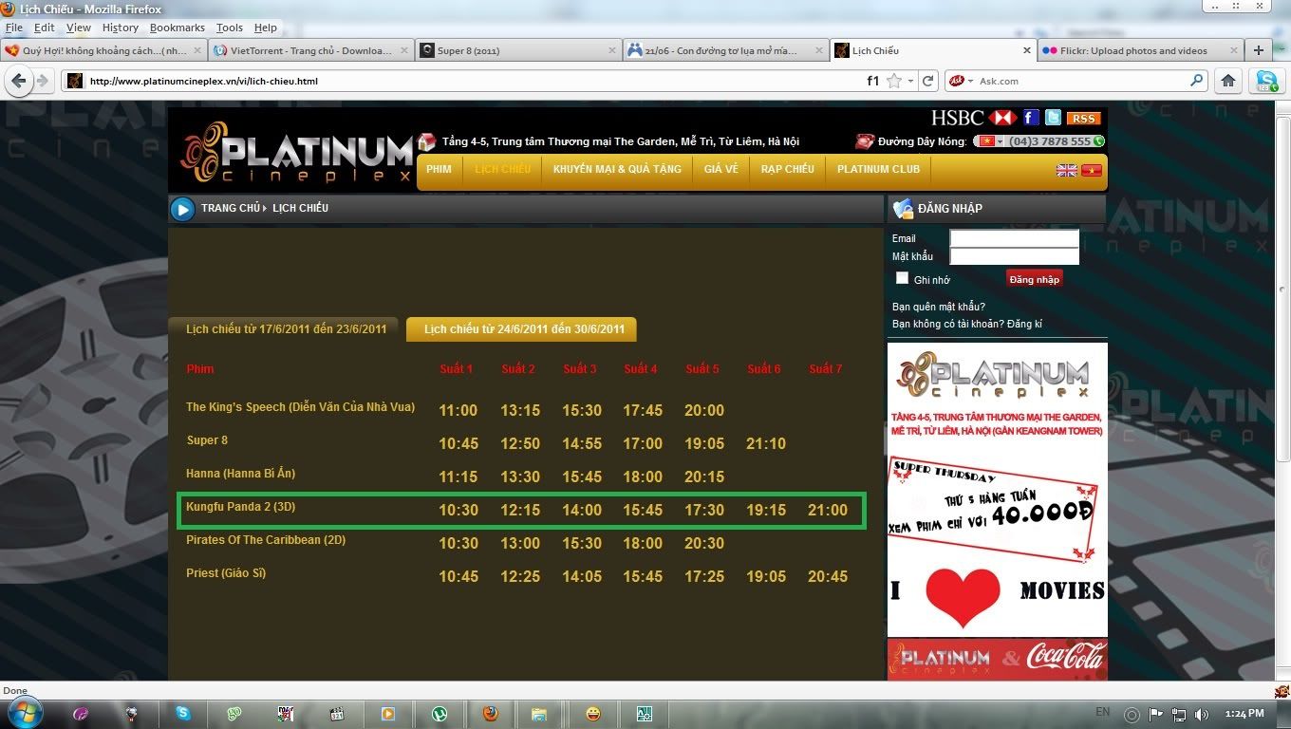Open the Facebook icon in the site header
Viewport: 1291px width, 729px height.
(1030, 118)
